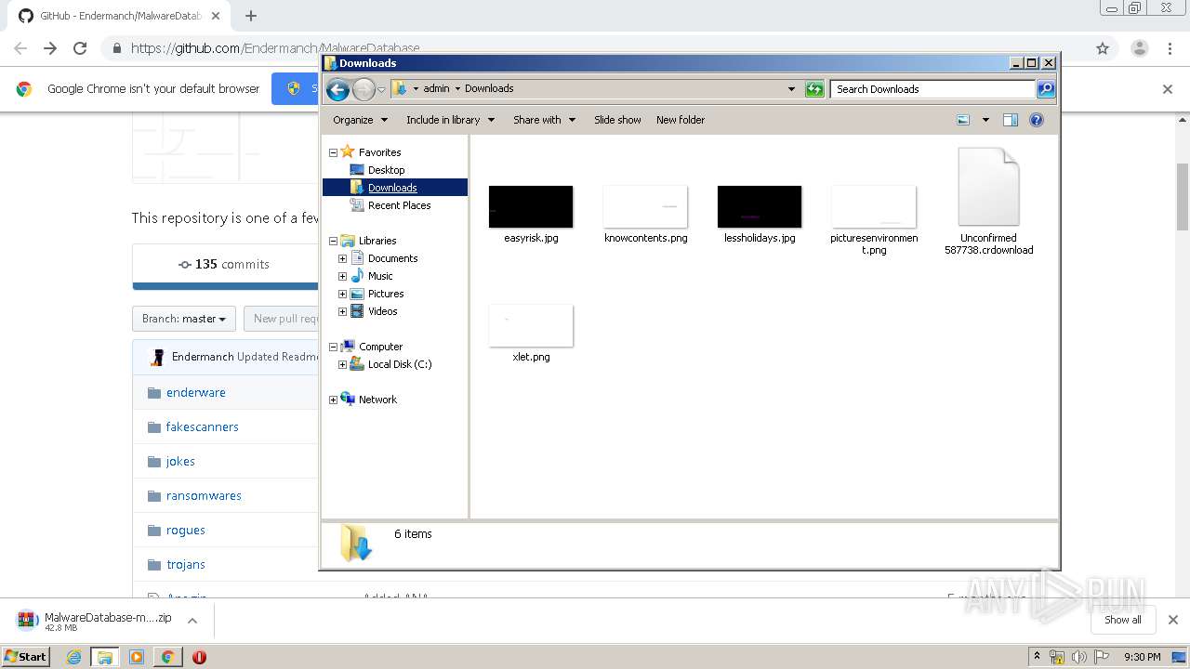Open the Start menu
The height and width of the screenshot is (669, 1190).
point(26,657)
